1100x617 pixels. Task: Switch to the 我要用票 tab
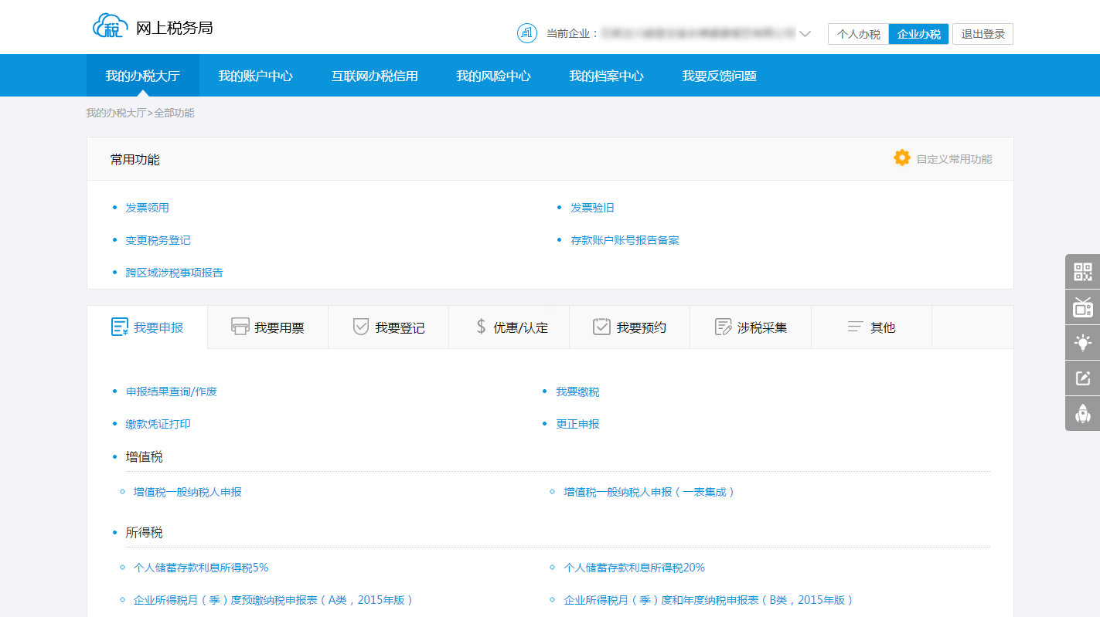pos(268,327)
